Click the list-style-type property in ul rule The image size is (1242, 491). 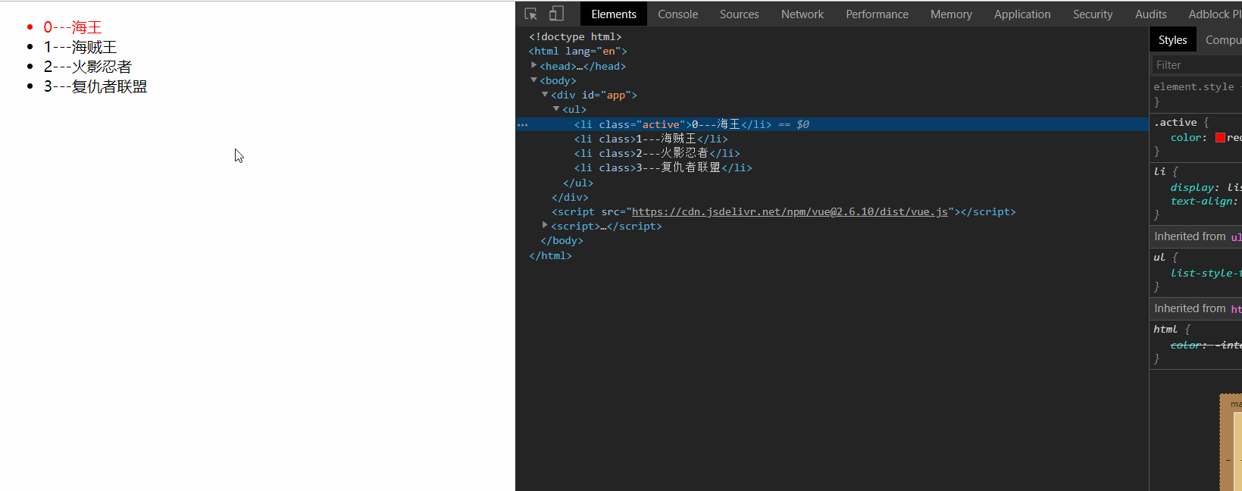1206,273
